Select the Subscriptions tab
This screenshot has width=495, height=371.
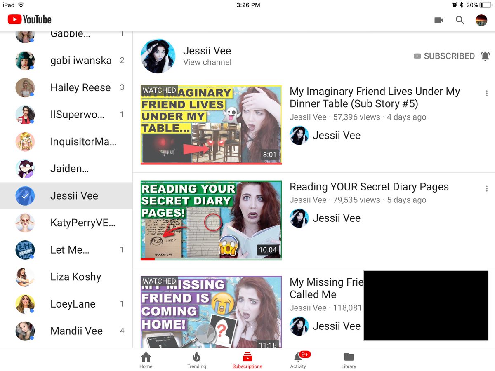point(247,360)
